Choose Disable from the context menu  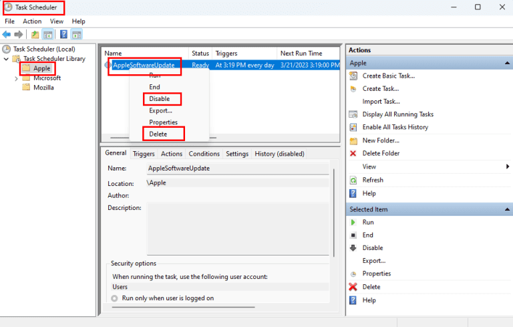coord(159,99)
